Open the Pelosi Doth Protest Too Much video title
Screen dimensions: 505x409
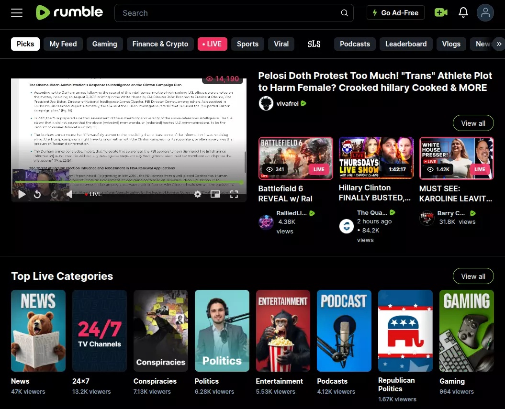click(x=375, y=82)
